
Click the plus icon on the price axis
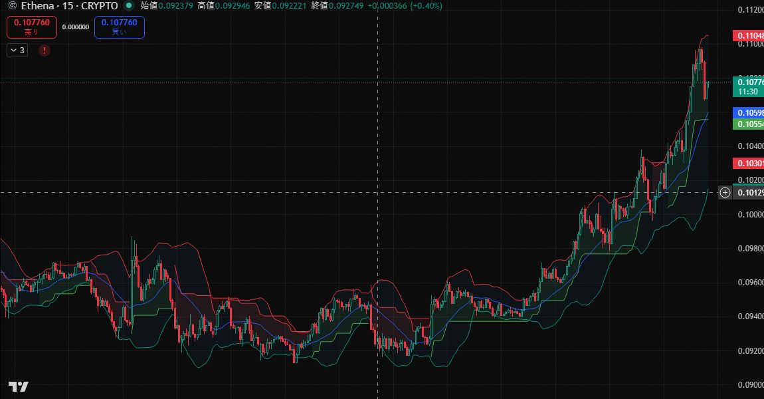725,193
